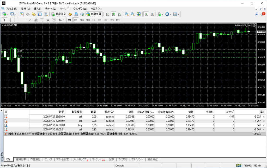Expand the new chart dropdown arrow

coord(8,14)
